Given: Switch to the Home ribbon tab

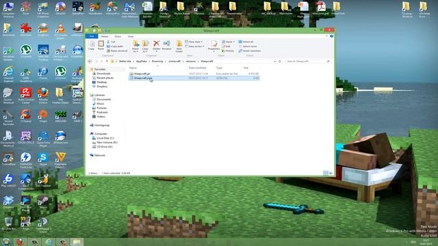Looking at the screenshot, I should tap(105, 36).
